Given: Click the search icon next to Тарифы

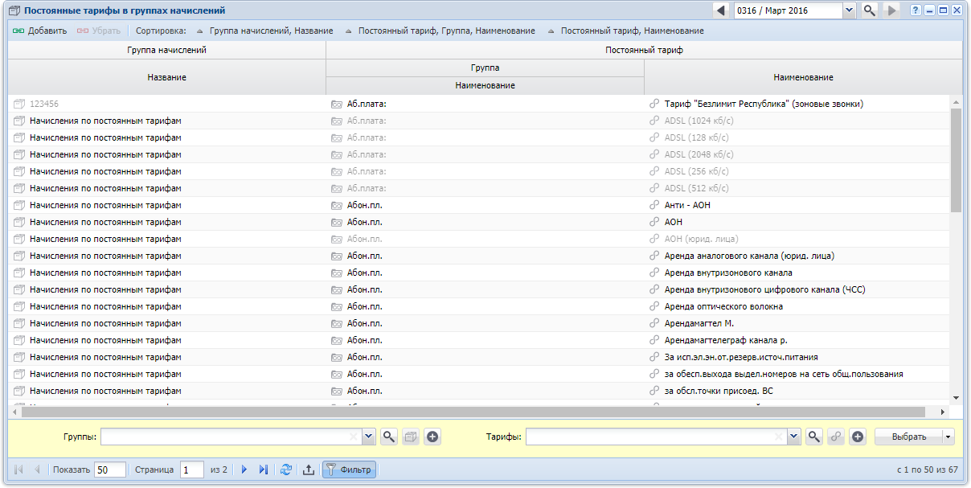Looking at the screenshot, I should 814,437.
